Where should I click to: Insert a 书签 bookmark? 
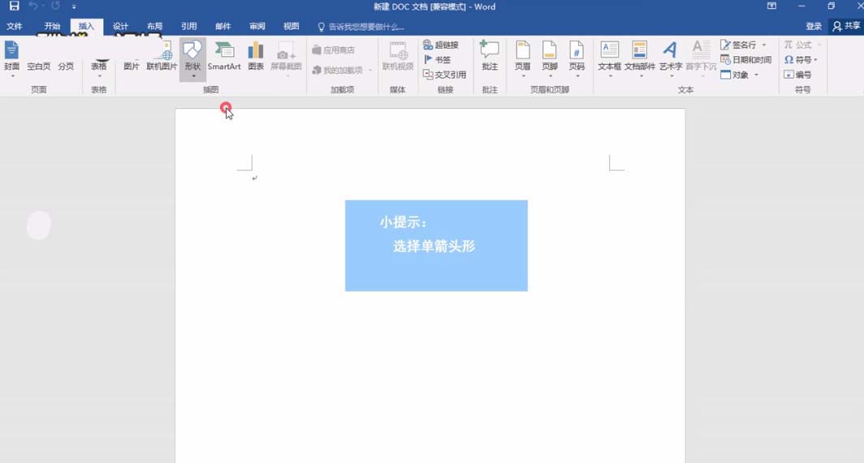point(437,59)
